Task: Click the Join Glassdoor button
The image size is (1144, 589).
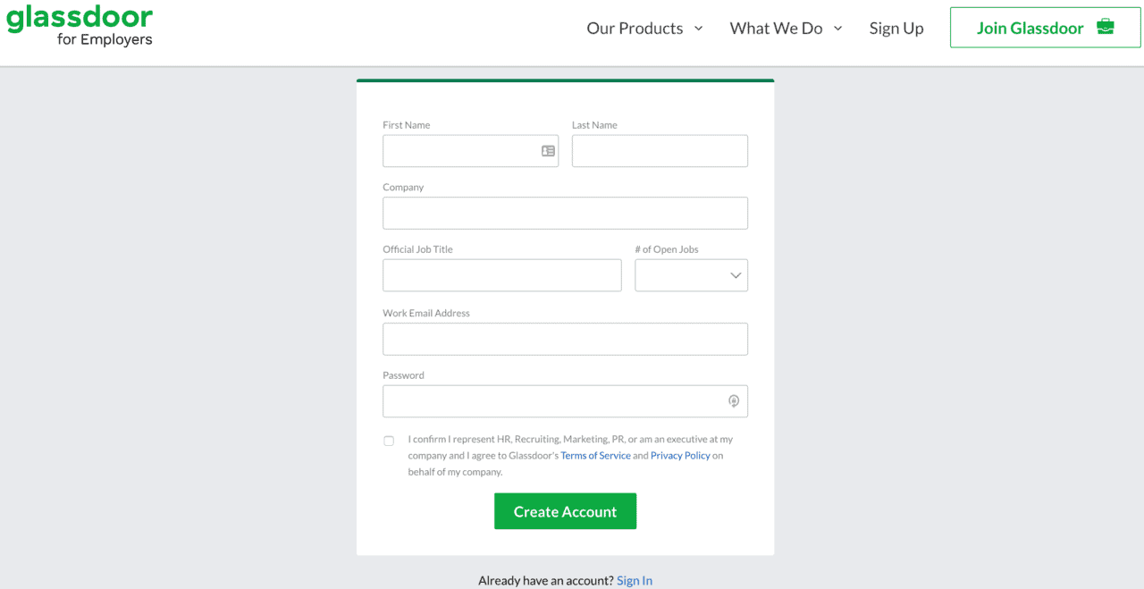Action: (1044, 27)
